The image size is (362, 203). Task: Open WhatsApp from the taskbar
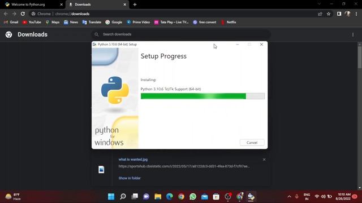(193, 197)
